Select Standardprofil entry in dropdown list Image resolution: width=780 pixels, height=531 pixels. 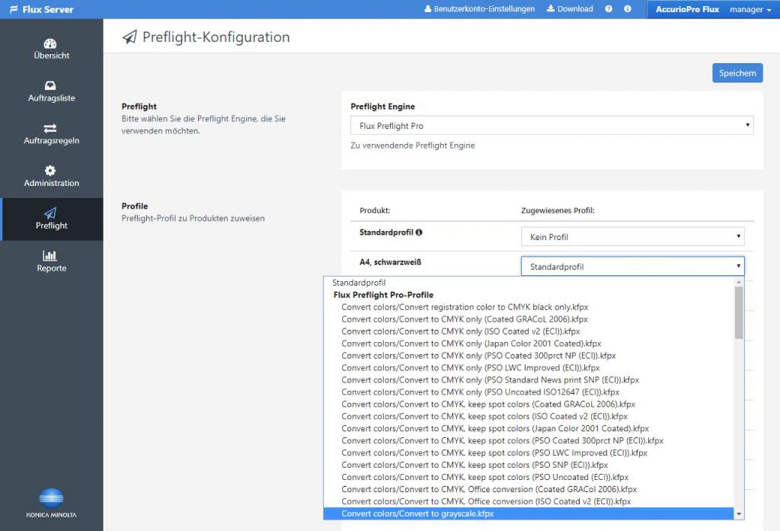pos(359,283)
